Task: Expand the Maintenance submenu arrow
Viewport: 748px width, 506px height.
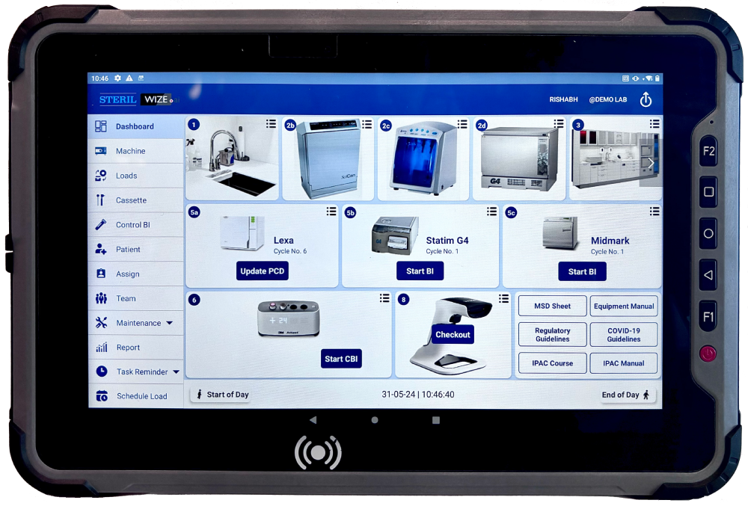Action: tap(170, 324)
